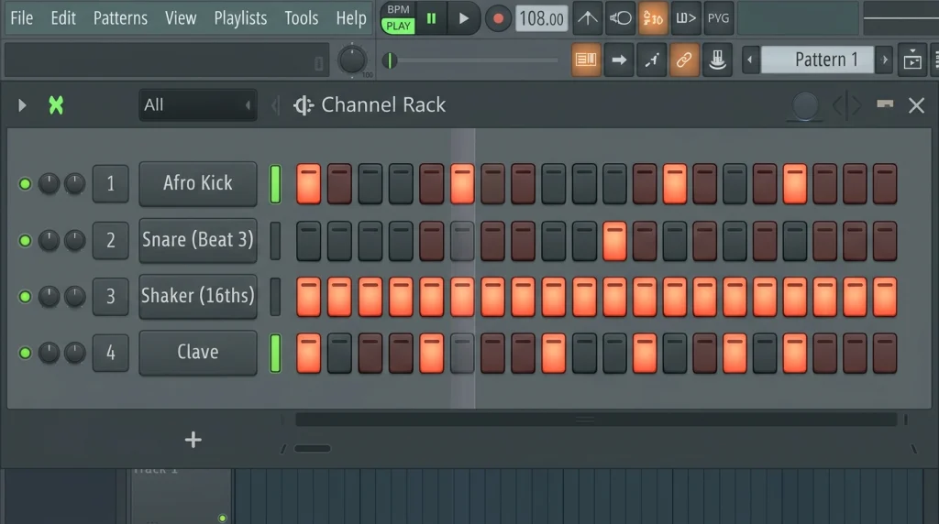Toggle the second step of Clave

pyautogui.click(x=339, y=353)
